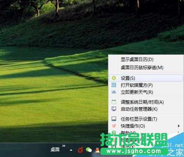Expand the 快捷操作 submenu arrow

[x=179, y=126]
